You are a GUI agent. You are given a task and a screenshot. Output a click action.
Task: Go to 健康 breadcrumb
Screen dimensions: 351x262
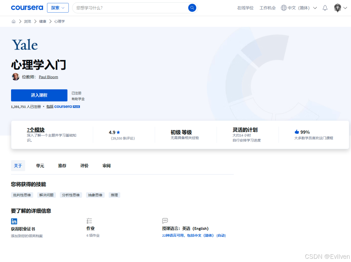click(43, 21)
